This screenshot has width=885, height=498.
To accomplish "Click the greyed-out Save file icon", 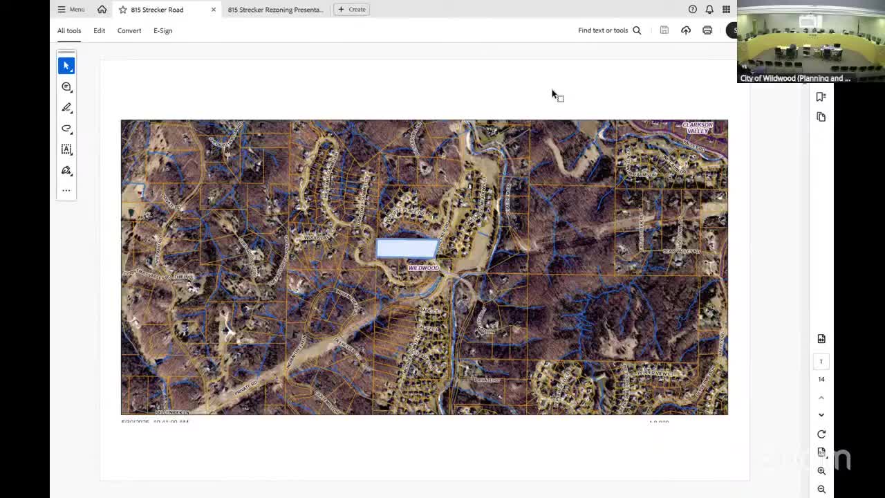I will click(664, 30).
